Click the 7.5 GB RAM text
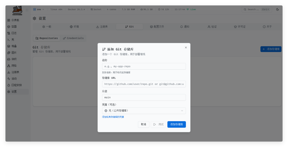This screenshot has height=147, width=288. [128, 9]
